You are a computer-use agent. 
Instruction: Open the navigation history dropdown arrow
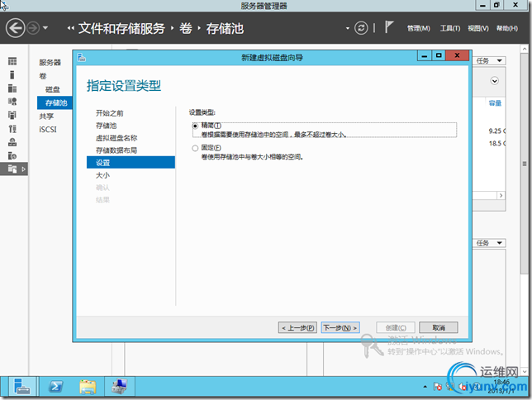coord(45,28)
